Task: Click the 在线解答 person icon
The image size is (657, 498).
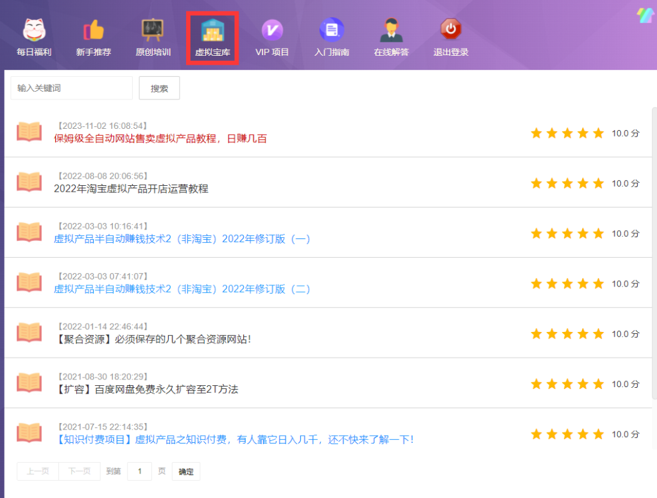Action: [x=391, y=29]
